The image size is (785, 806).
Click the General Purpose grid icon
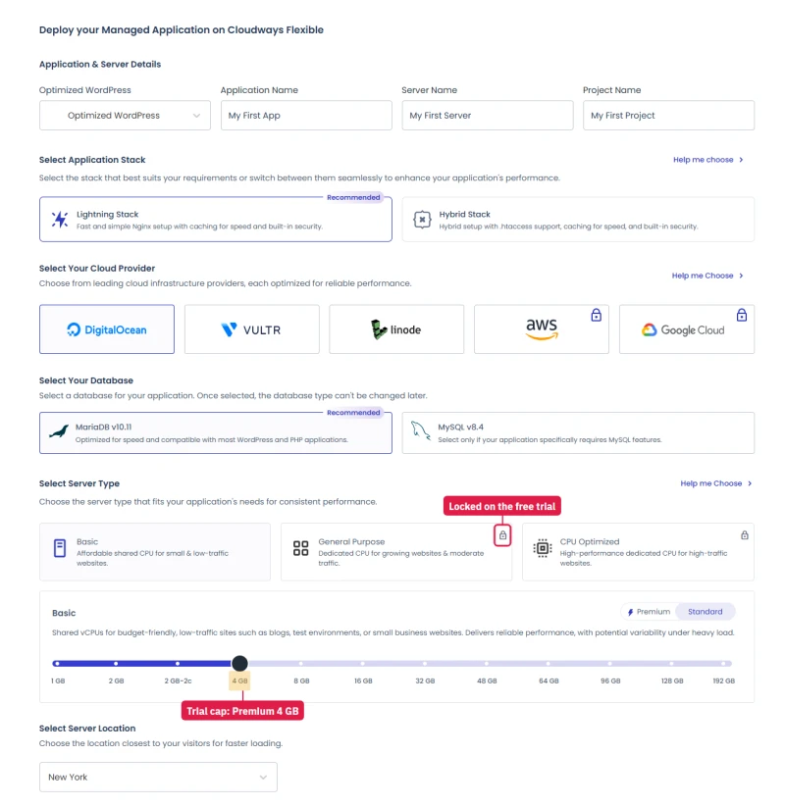300,548
